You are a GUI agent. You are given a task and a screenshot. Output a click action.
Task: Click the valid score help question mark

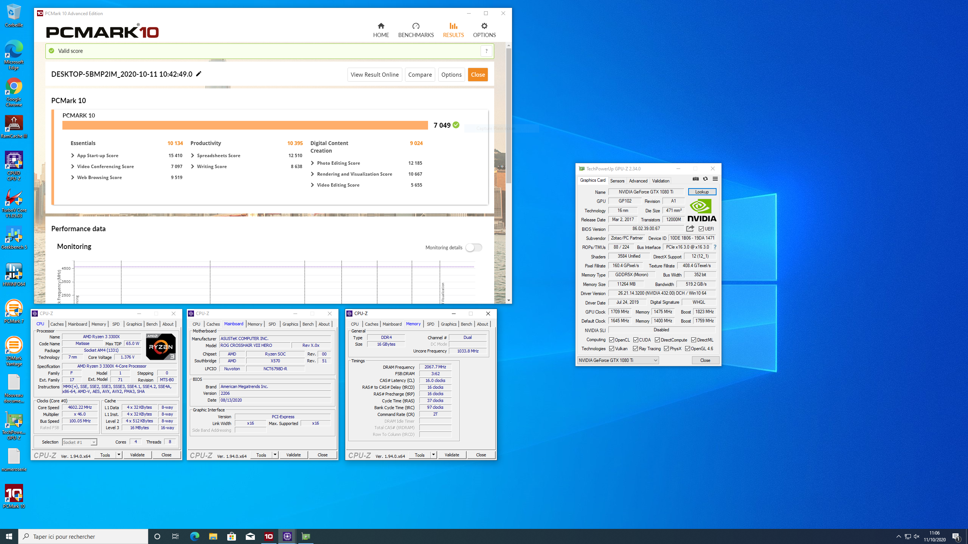tap(486, 51)
